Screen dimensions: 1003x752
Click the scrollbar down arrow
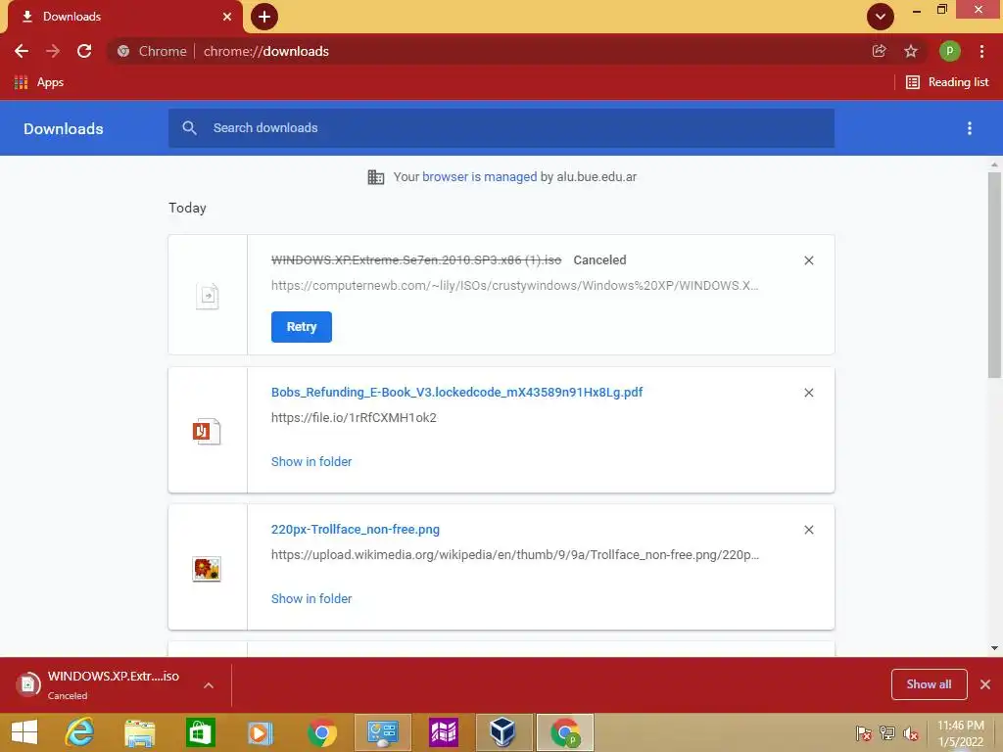point(994,648)
